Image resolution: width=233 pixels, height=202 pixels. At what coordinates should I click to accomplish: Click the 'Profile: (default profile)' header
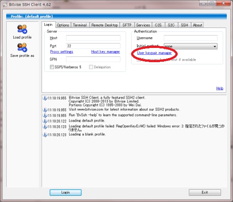click(x=32, y=16)
